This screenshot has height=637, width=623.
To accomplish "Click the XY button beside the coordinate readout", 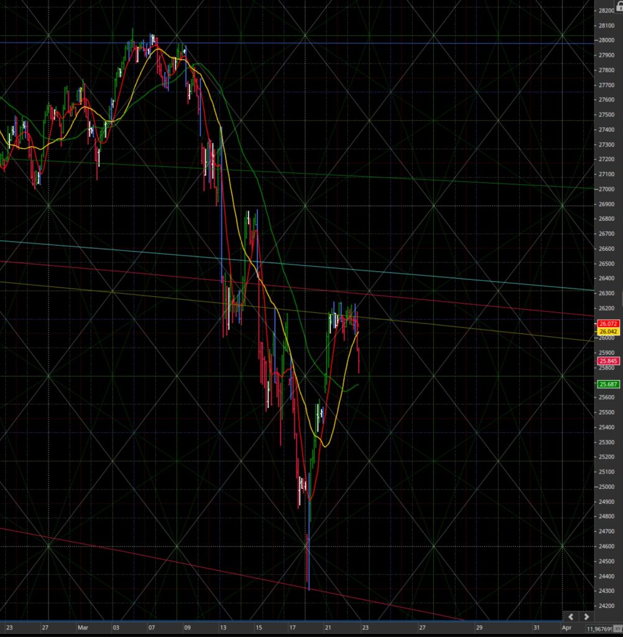I will click(618, 629).
